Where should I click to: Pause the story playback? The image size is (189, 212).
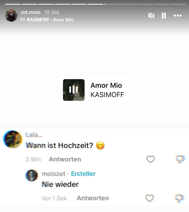[x=164, y=16]
